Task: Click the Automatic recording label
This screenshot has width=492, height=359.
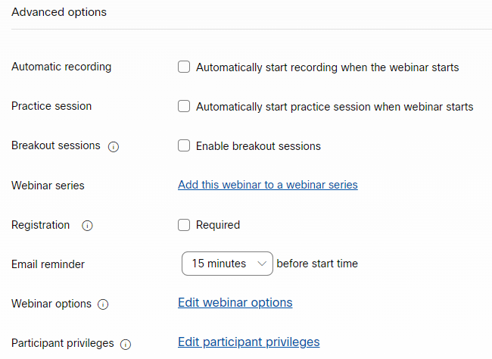Action: (61, 67)
